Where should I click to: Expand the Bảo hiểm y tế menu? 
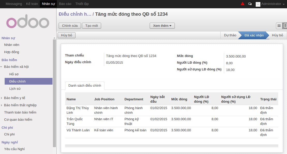[x=2, y=98]
